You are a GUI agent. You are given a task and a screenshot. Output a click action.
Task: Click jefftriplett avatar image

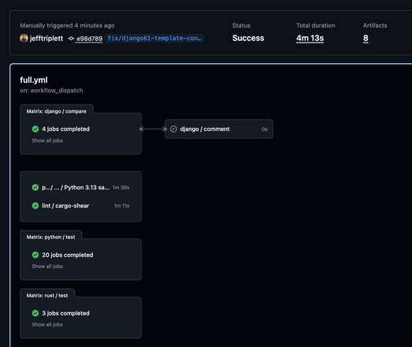coord(24,39)
